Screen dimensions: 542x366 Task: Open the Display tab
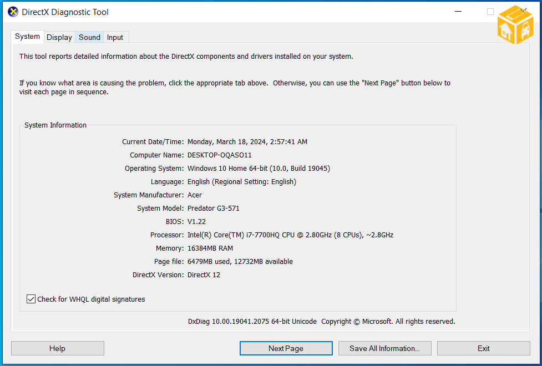pos(59,37)
